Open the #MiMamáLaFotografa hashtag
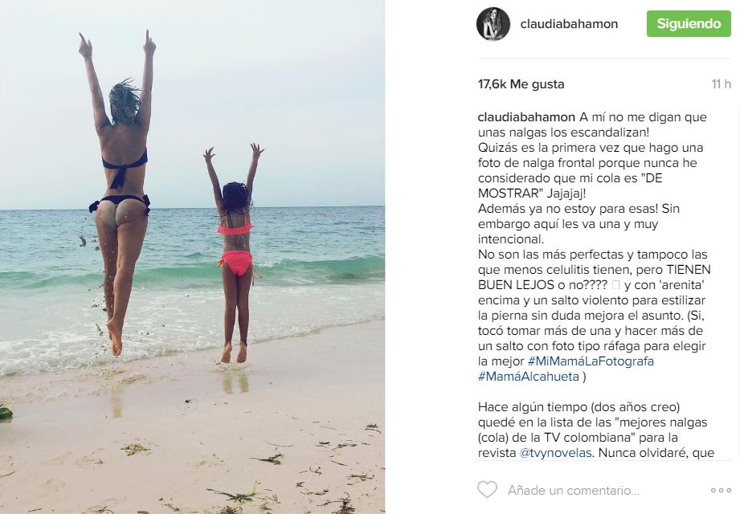The height and width of the screenshot is (514, 740). coord(591,361)
